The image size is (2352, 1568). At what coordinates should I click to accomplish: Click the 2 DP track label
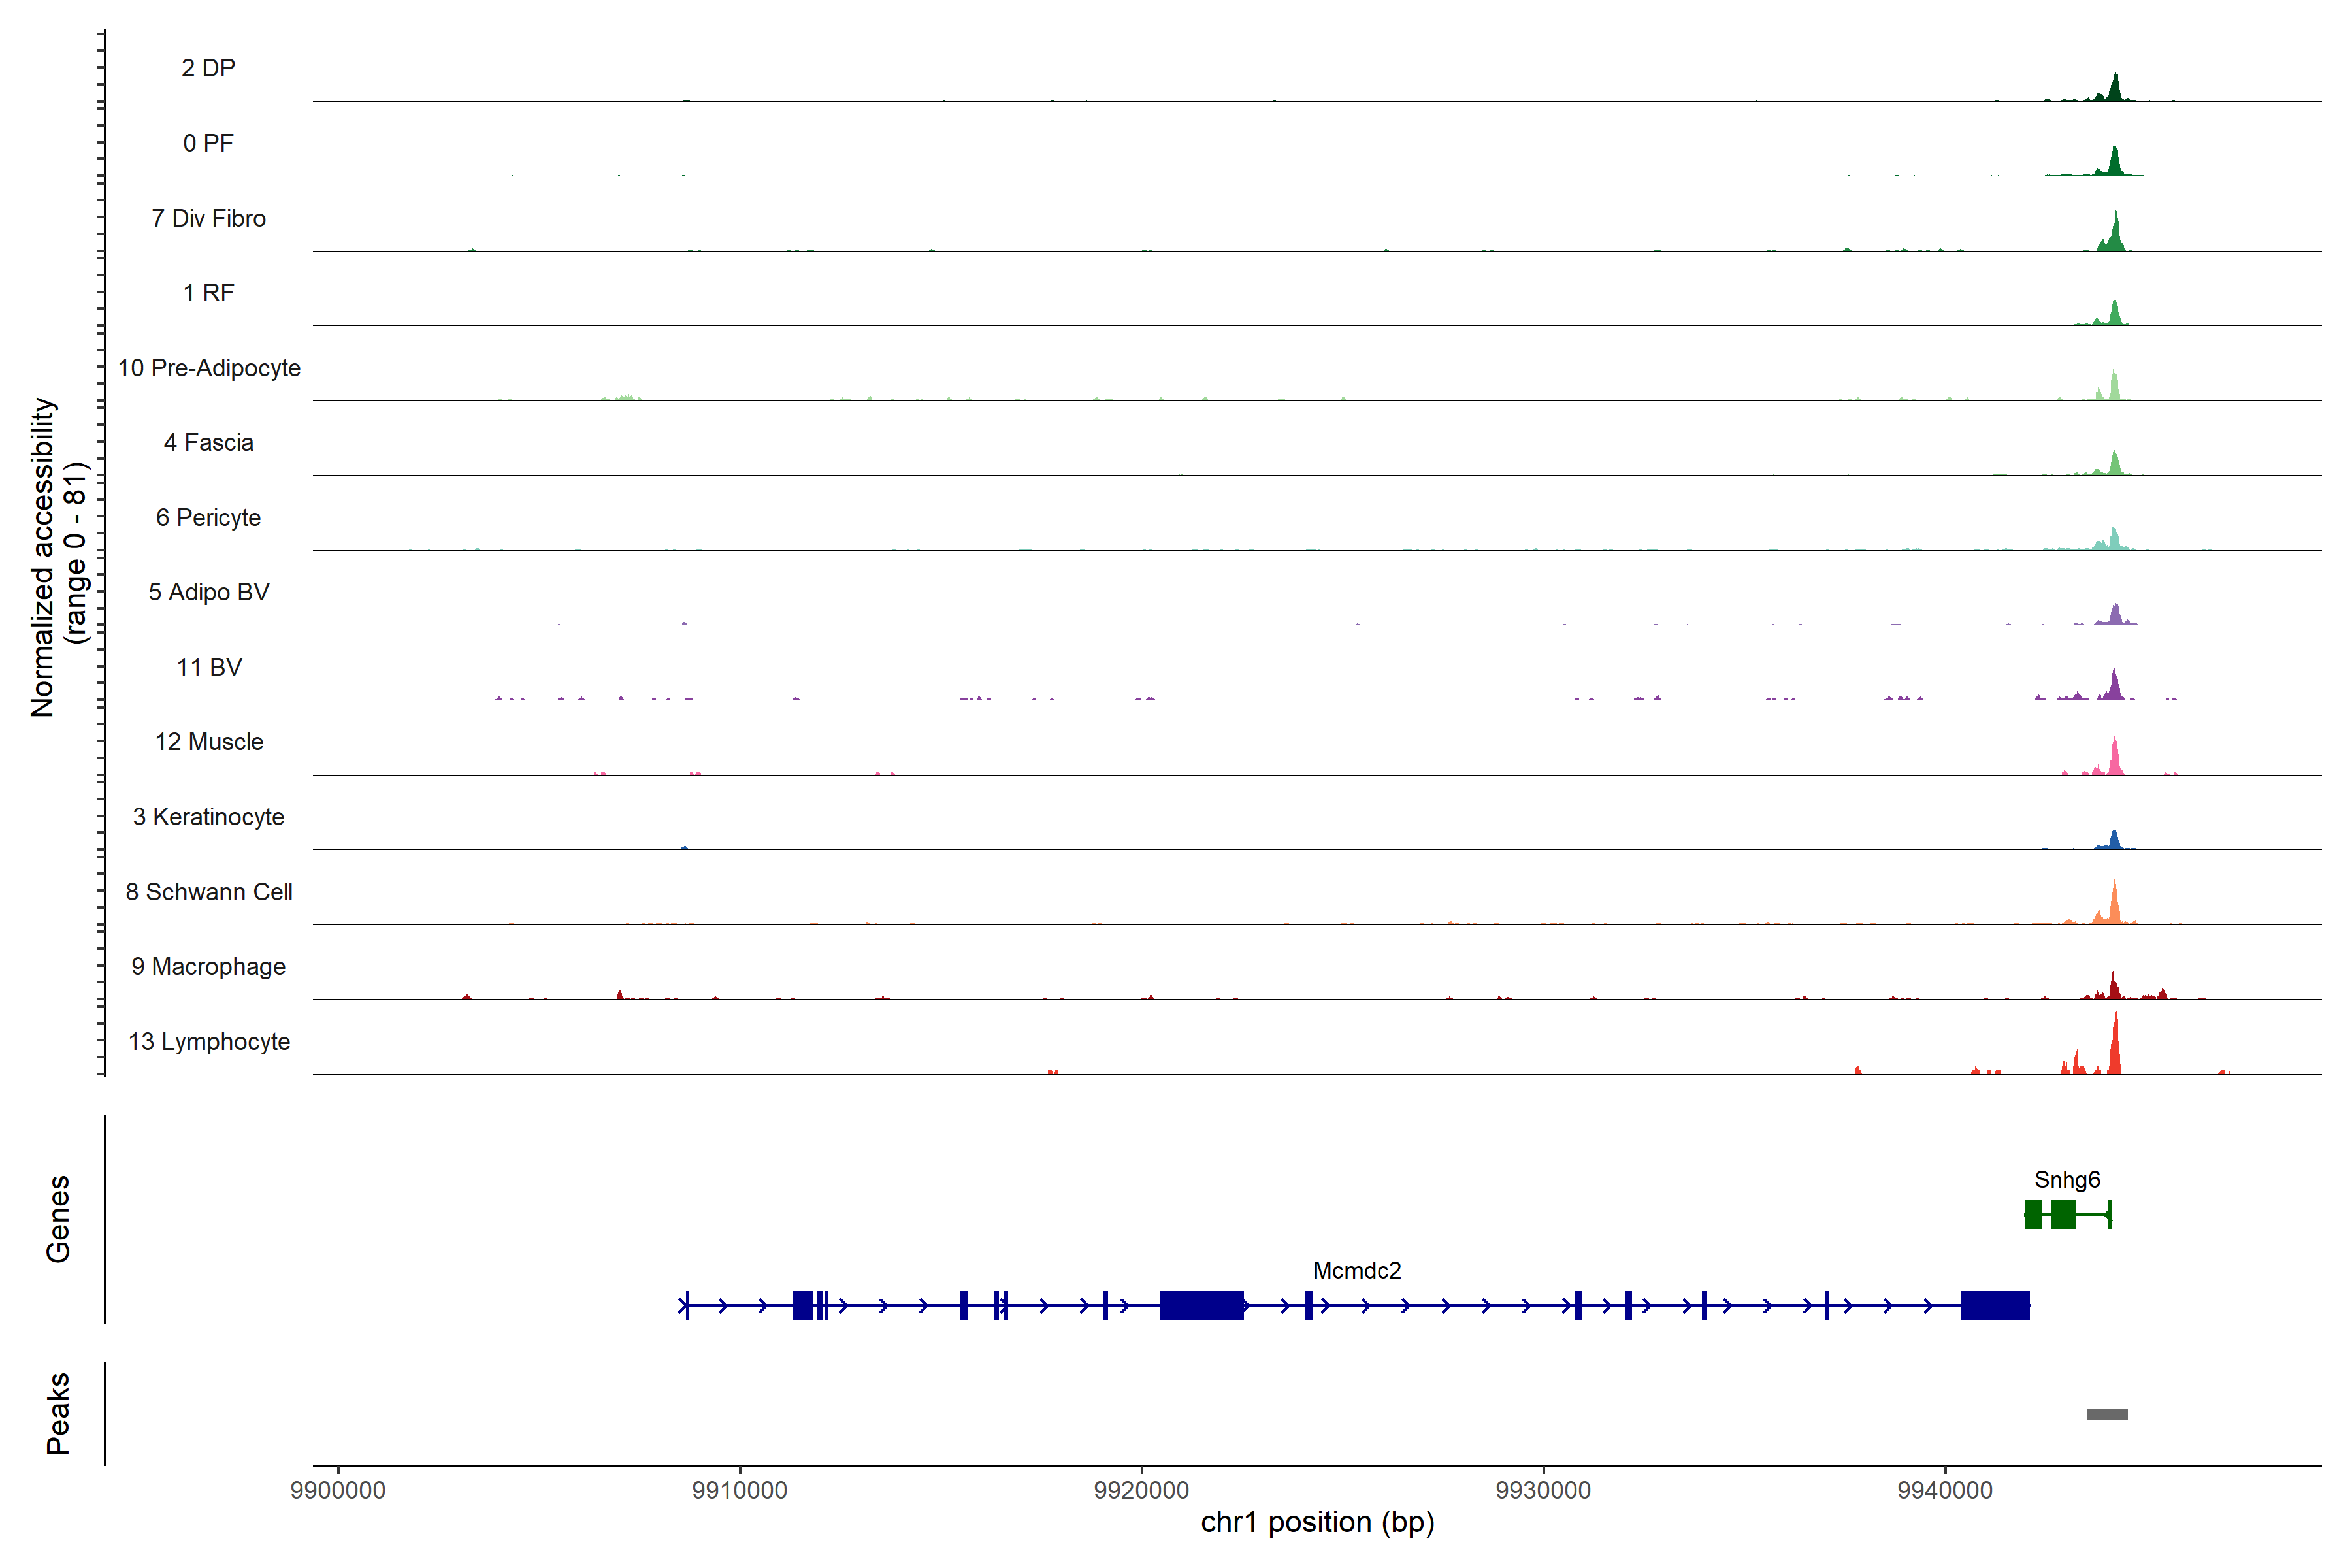coord(208,68)
